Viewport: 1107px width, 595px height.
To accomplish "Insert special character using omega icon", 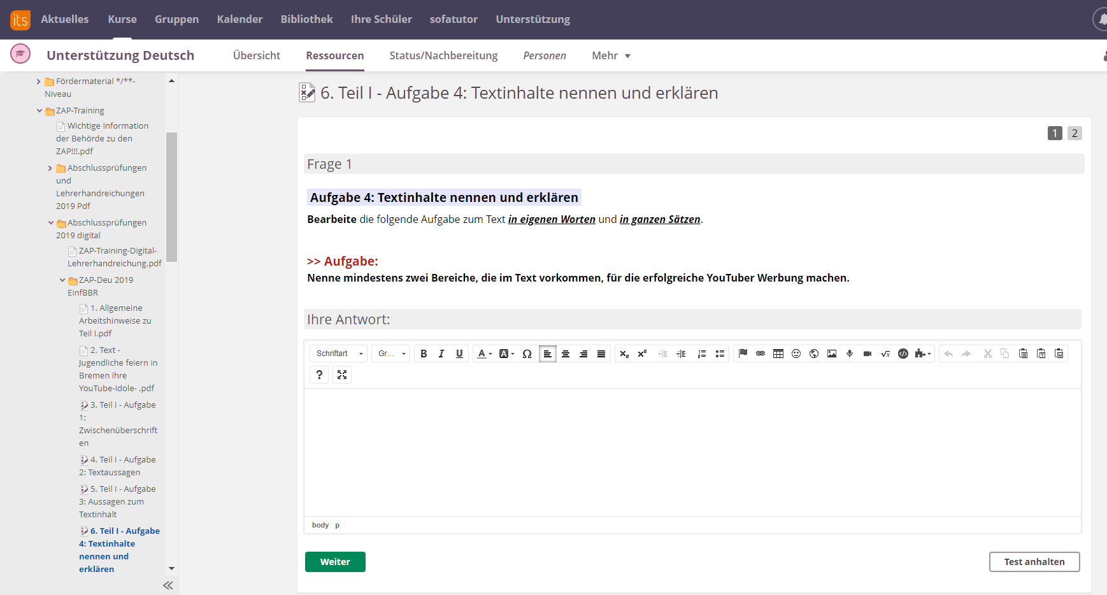I will (527, 354).
